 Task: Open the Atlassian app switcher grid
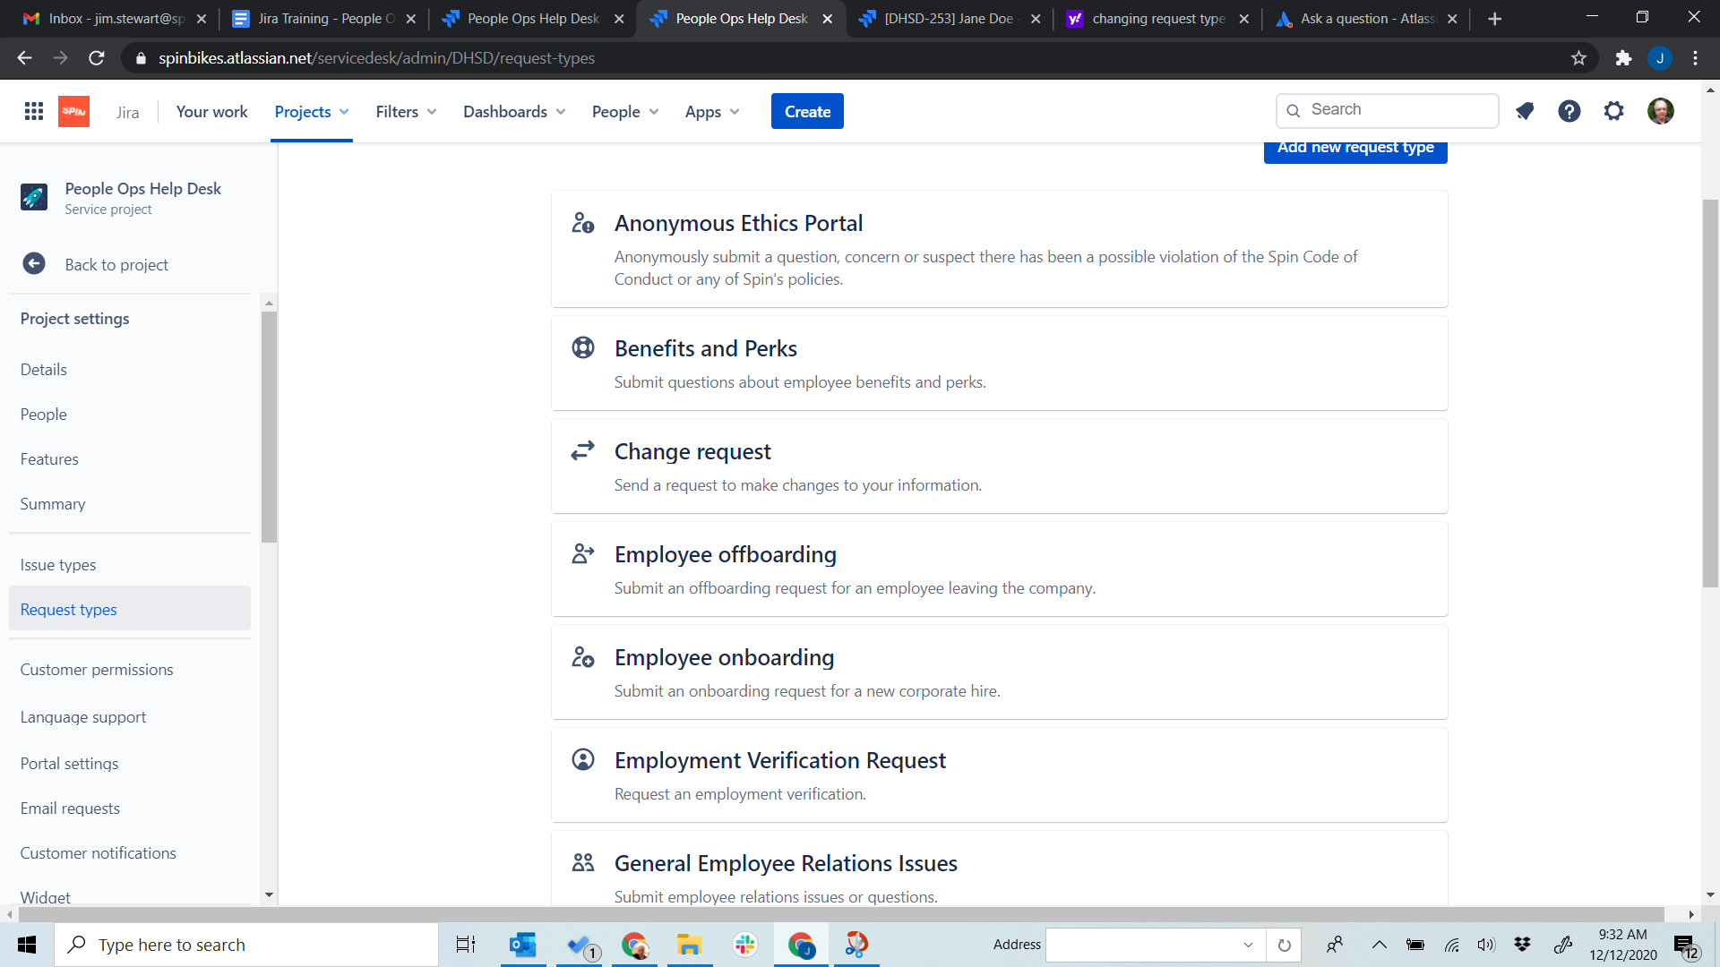point(33,110)
